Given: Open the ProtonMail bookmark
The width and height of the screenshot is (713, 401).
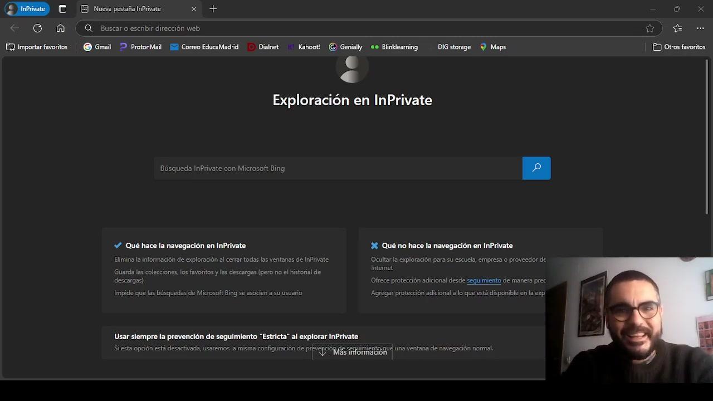Looking at the screenshot, I should point(140,47).
